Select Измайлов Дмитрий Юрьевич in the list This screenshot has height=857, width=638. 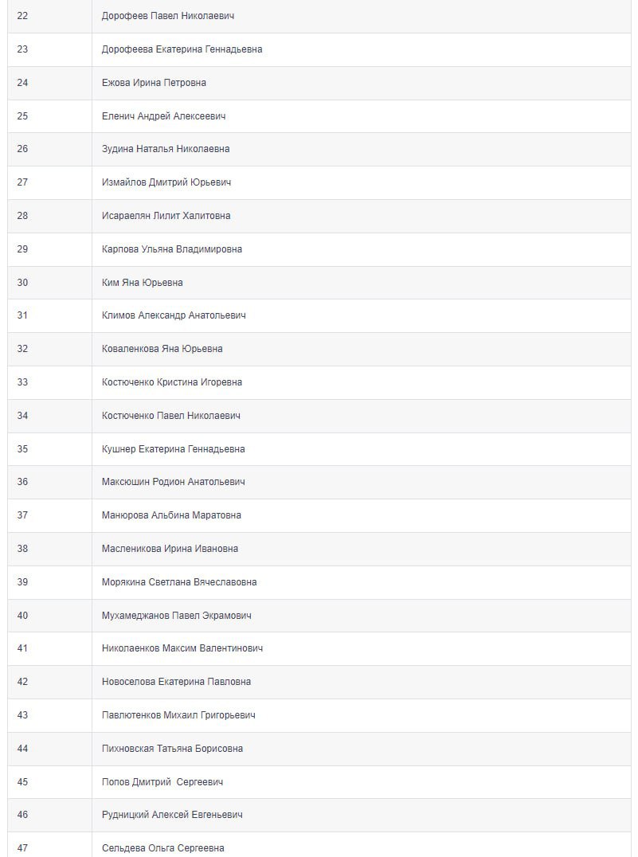166,182
